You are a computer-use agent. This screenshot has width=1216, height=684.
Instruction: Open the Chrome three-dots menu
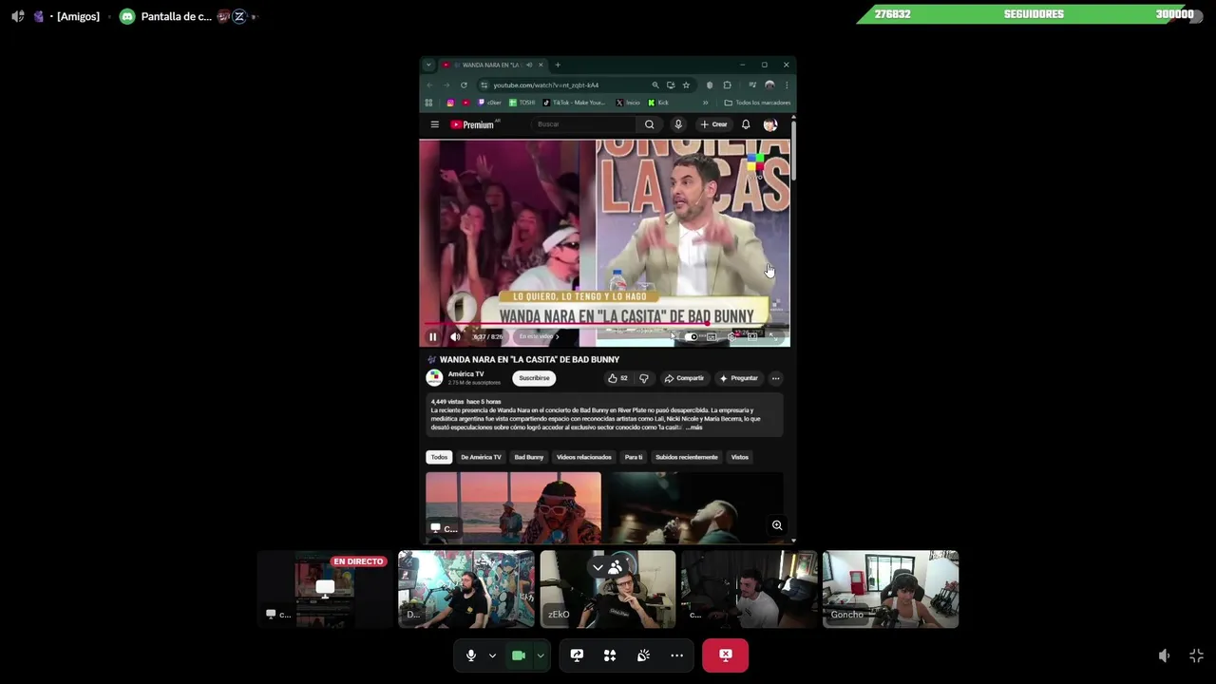787,85
